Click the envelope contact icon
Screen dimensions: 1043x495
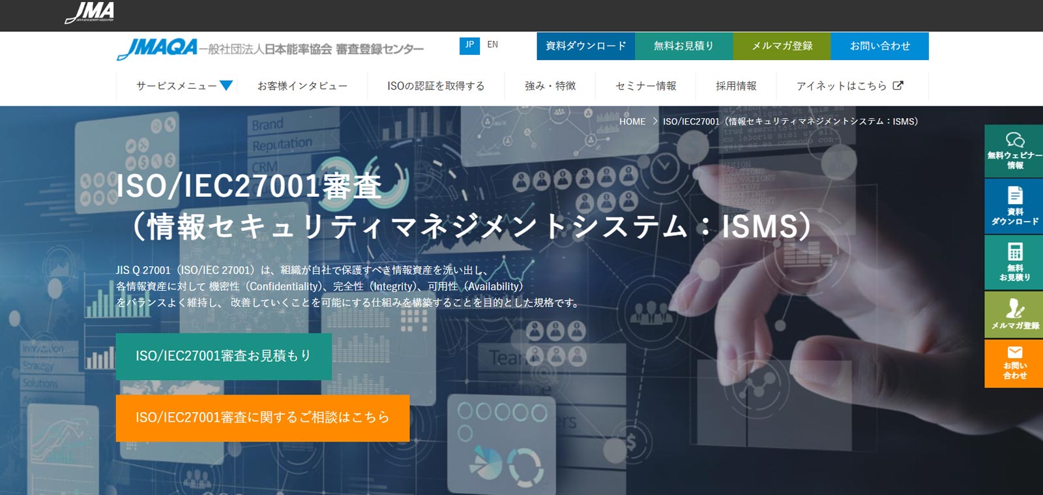click(1015, 352)
